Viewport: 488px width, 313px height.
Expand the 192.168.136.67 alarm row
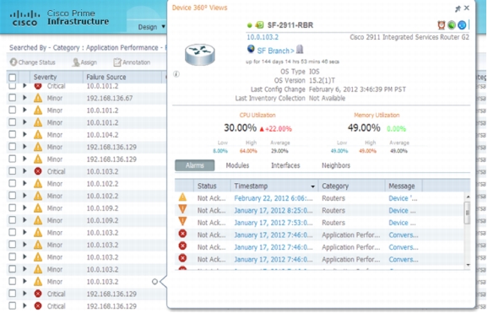pos(24,98)
